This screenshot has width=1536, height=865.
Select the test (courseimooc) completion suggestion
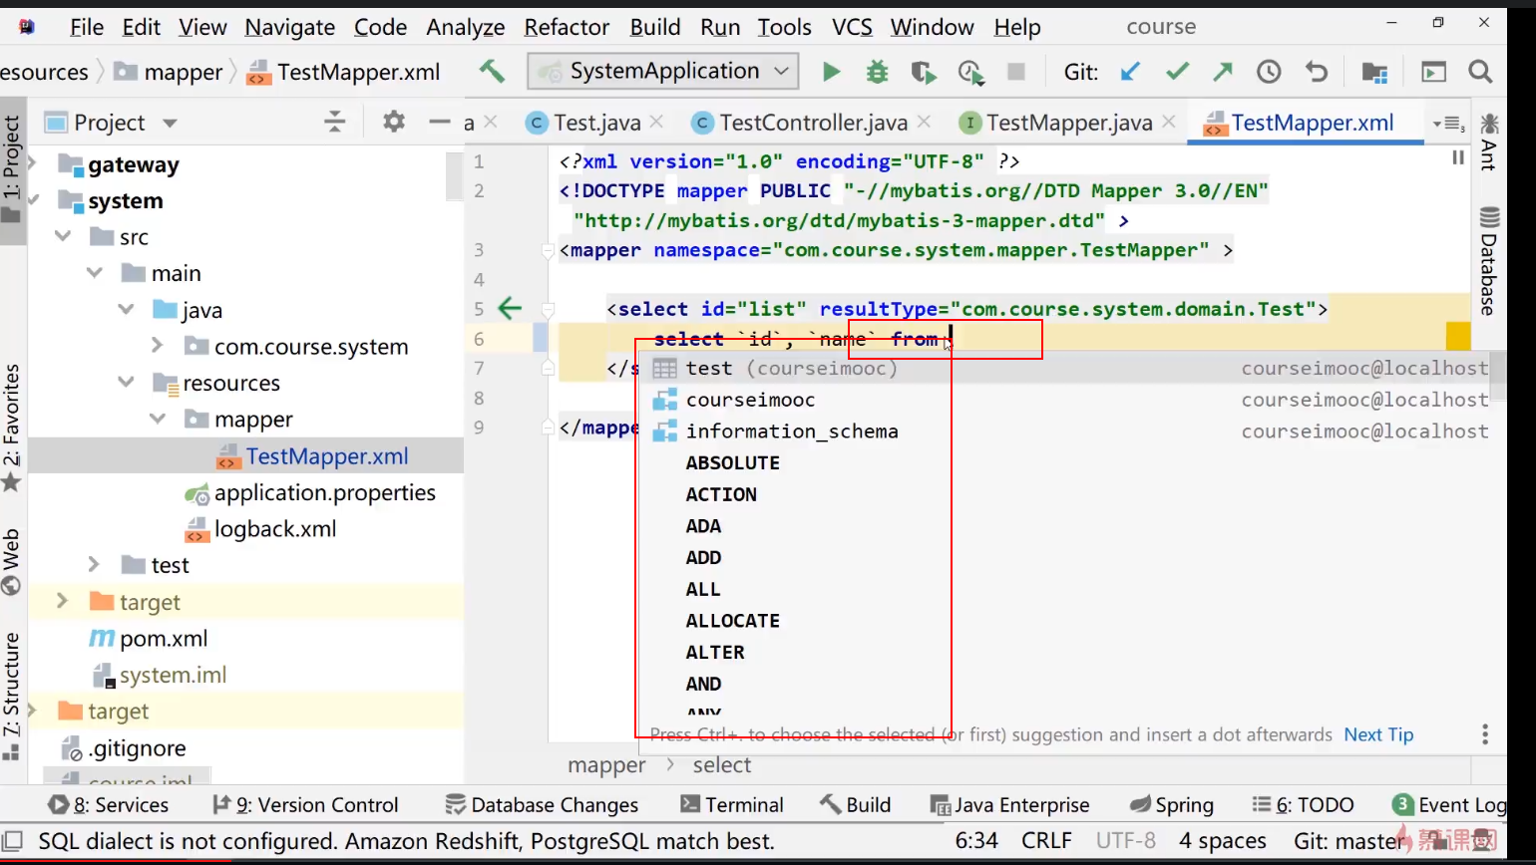coord(1069,368)
